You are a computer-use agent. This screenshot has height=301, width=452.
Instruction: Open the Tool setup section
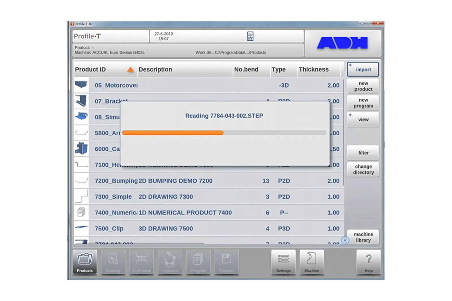(x=142, y=262)
